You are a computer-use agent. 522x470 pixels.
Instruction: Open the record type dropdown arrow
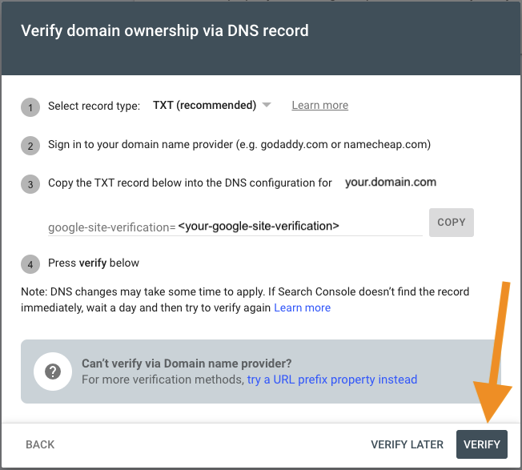[267, 105]
